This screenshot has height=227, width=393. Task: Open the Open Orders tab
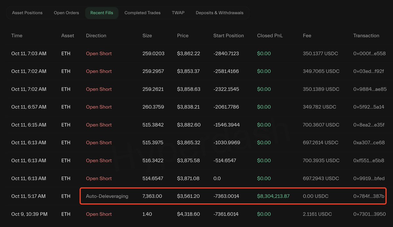coord(66,13)
